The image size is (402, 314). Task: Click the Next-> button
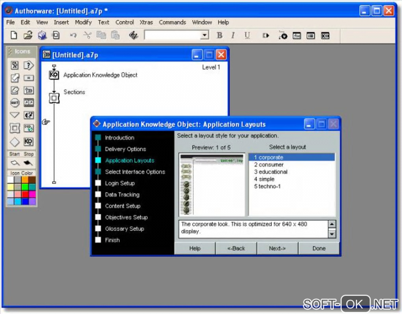click(x=277, y=248)
